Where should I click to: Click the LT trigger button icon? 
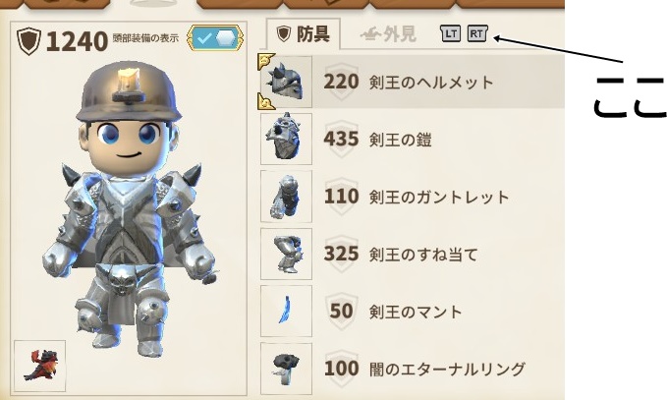pos(450,33)
